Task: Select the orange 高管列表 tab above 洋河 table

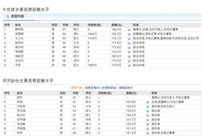Action: tap(77, 88)
